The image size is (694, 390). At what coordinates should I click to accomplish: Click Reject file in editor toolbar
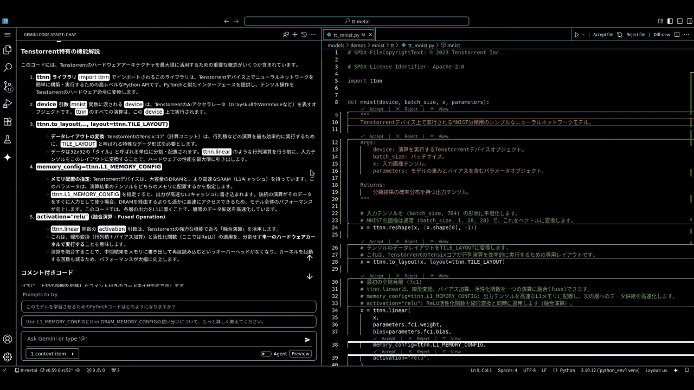coord(635,35)
